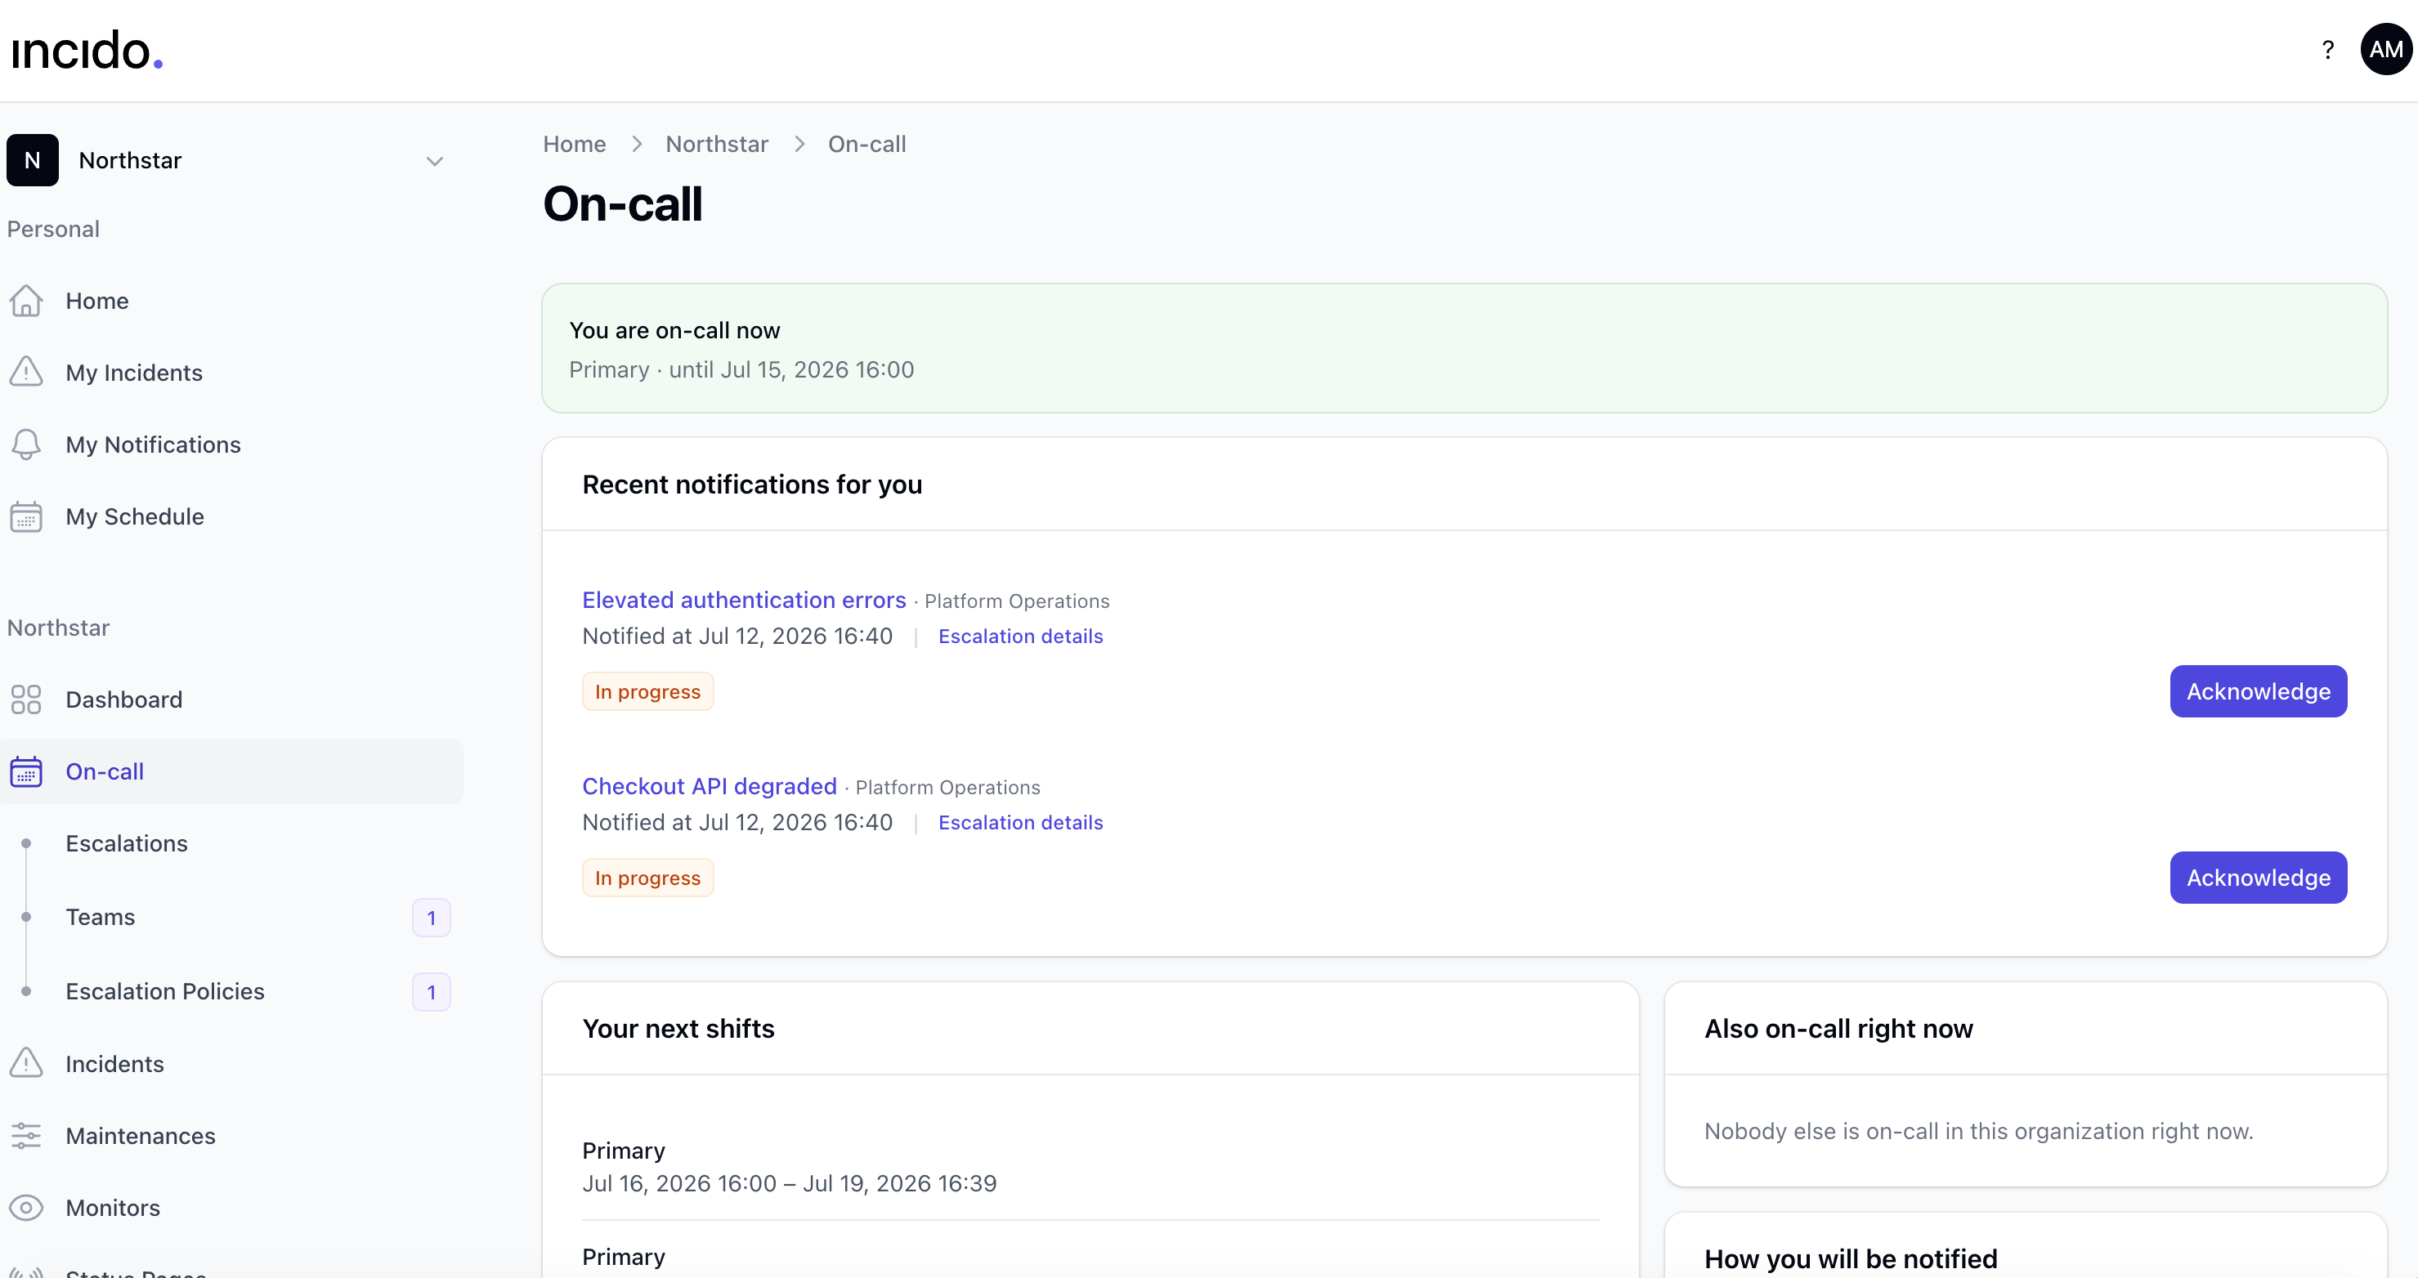Click the Personal section label
The width and height of the screenshot is (2418, 1278).
coord(53,230)
